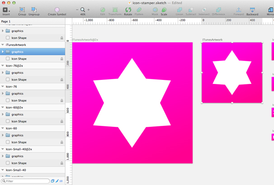This screenshot has height=185, width=274.
Task: Click the zoom magnifier icon
Action: 83,9
